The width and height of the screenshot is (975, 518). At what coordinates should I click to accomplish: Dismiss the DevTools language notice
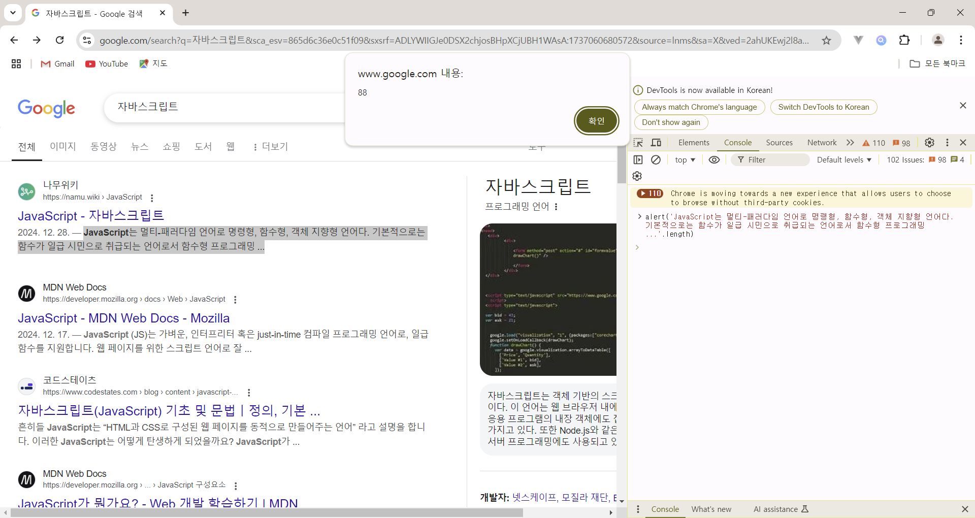[963, 106]
